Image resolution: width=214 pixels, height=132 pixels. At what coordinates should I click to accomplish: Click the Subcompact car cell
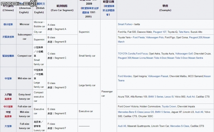pos(24,37)
